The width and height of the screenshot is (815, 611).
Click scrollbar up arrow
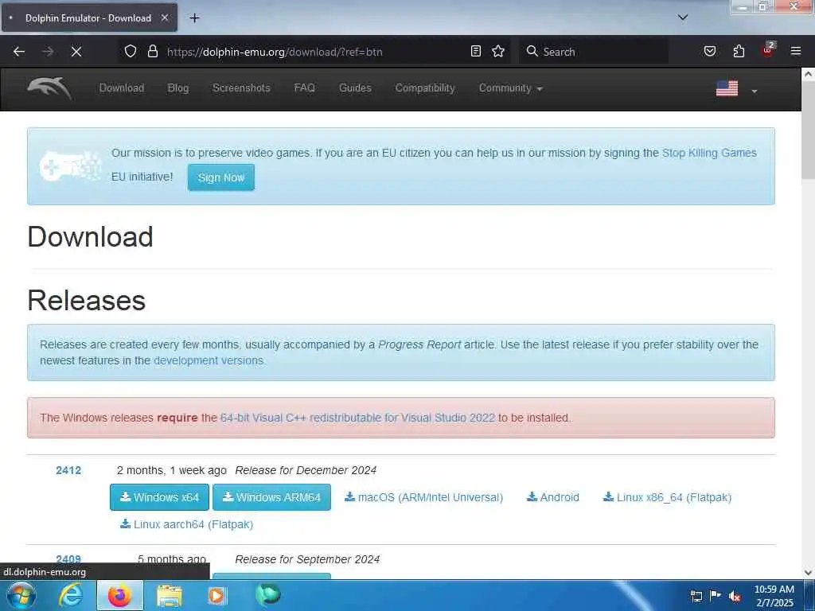808,74
